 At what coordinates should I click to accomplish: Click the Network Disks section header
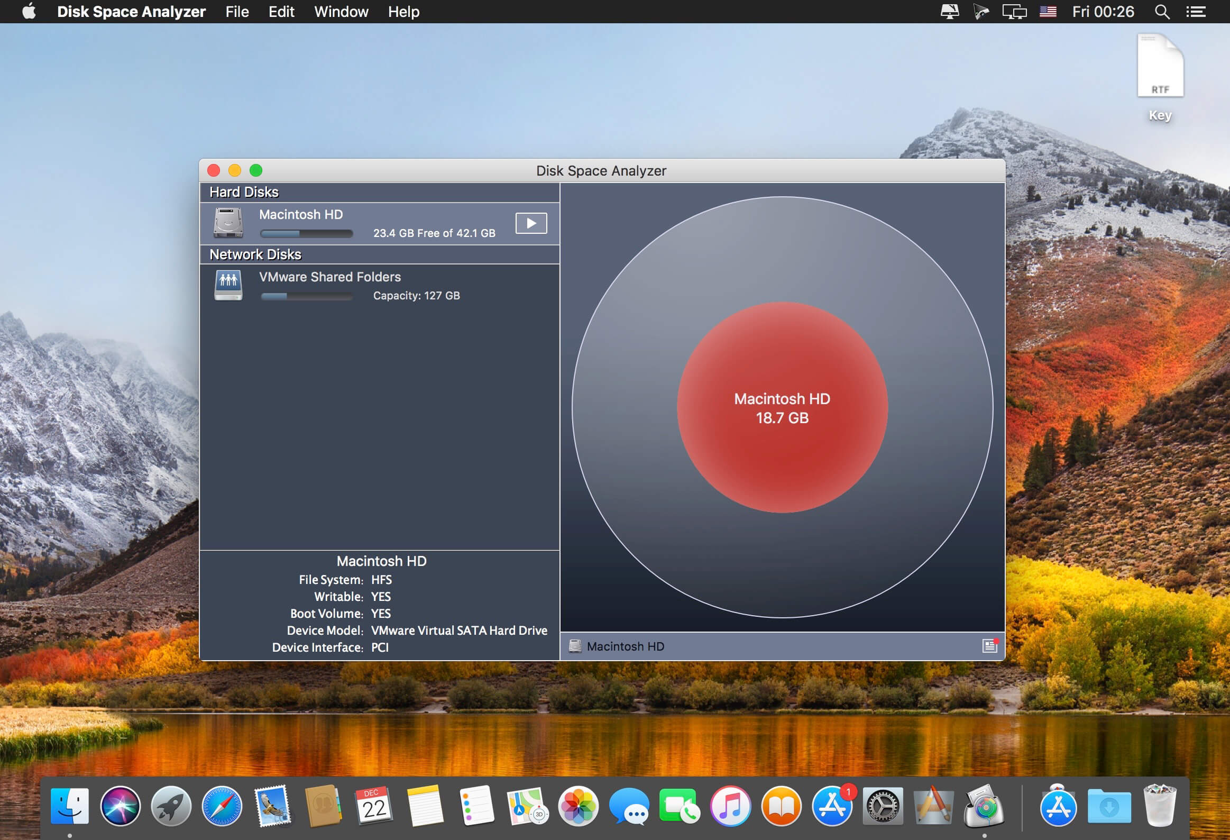380,254
